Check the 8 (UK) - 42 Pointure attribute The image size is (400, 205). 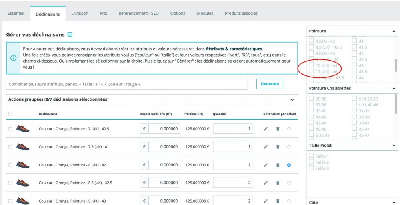pos(311,41)
